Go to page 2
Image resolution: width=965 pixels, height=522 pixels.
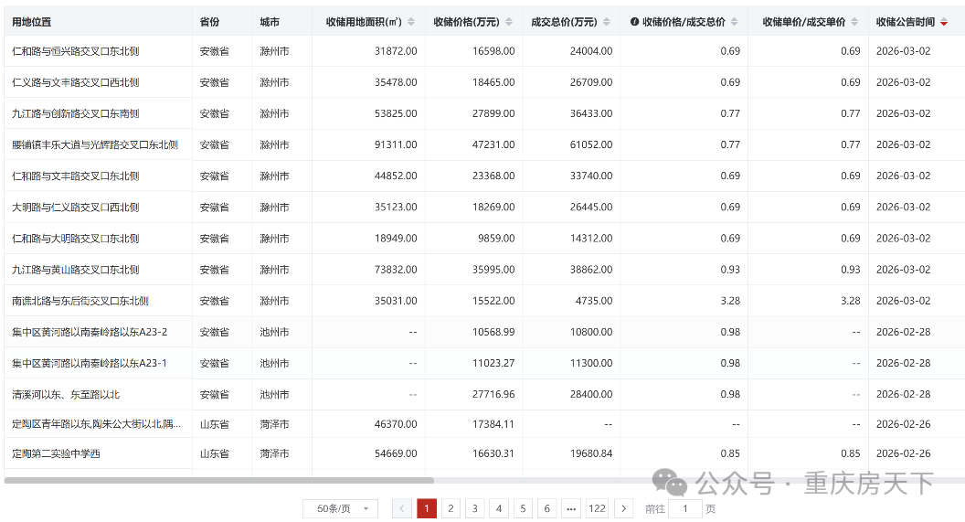point(451,508)
